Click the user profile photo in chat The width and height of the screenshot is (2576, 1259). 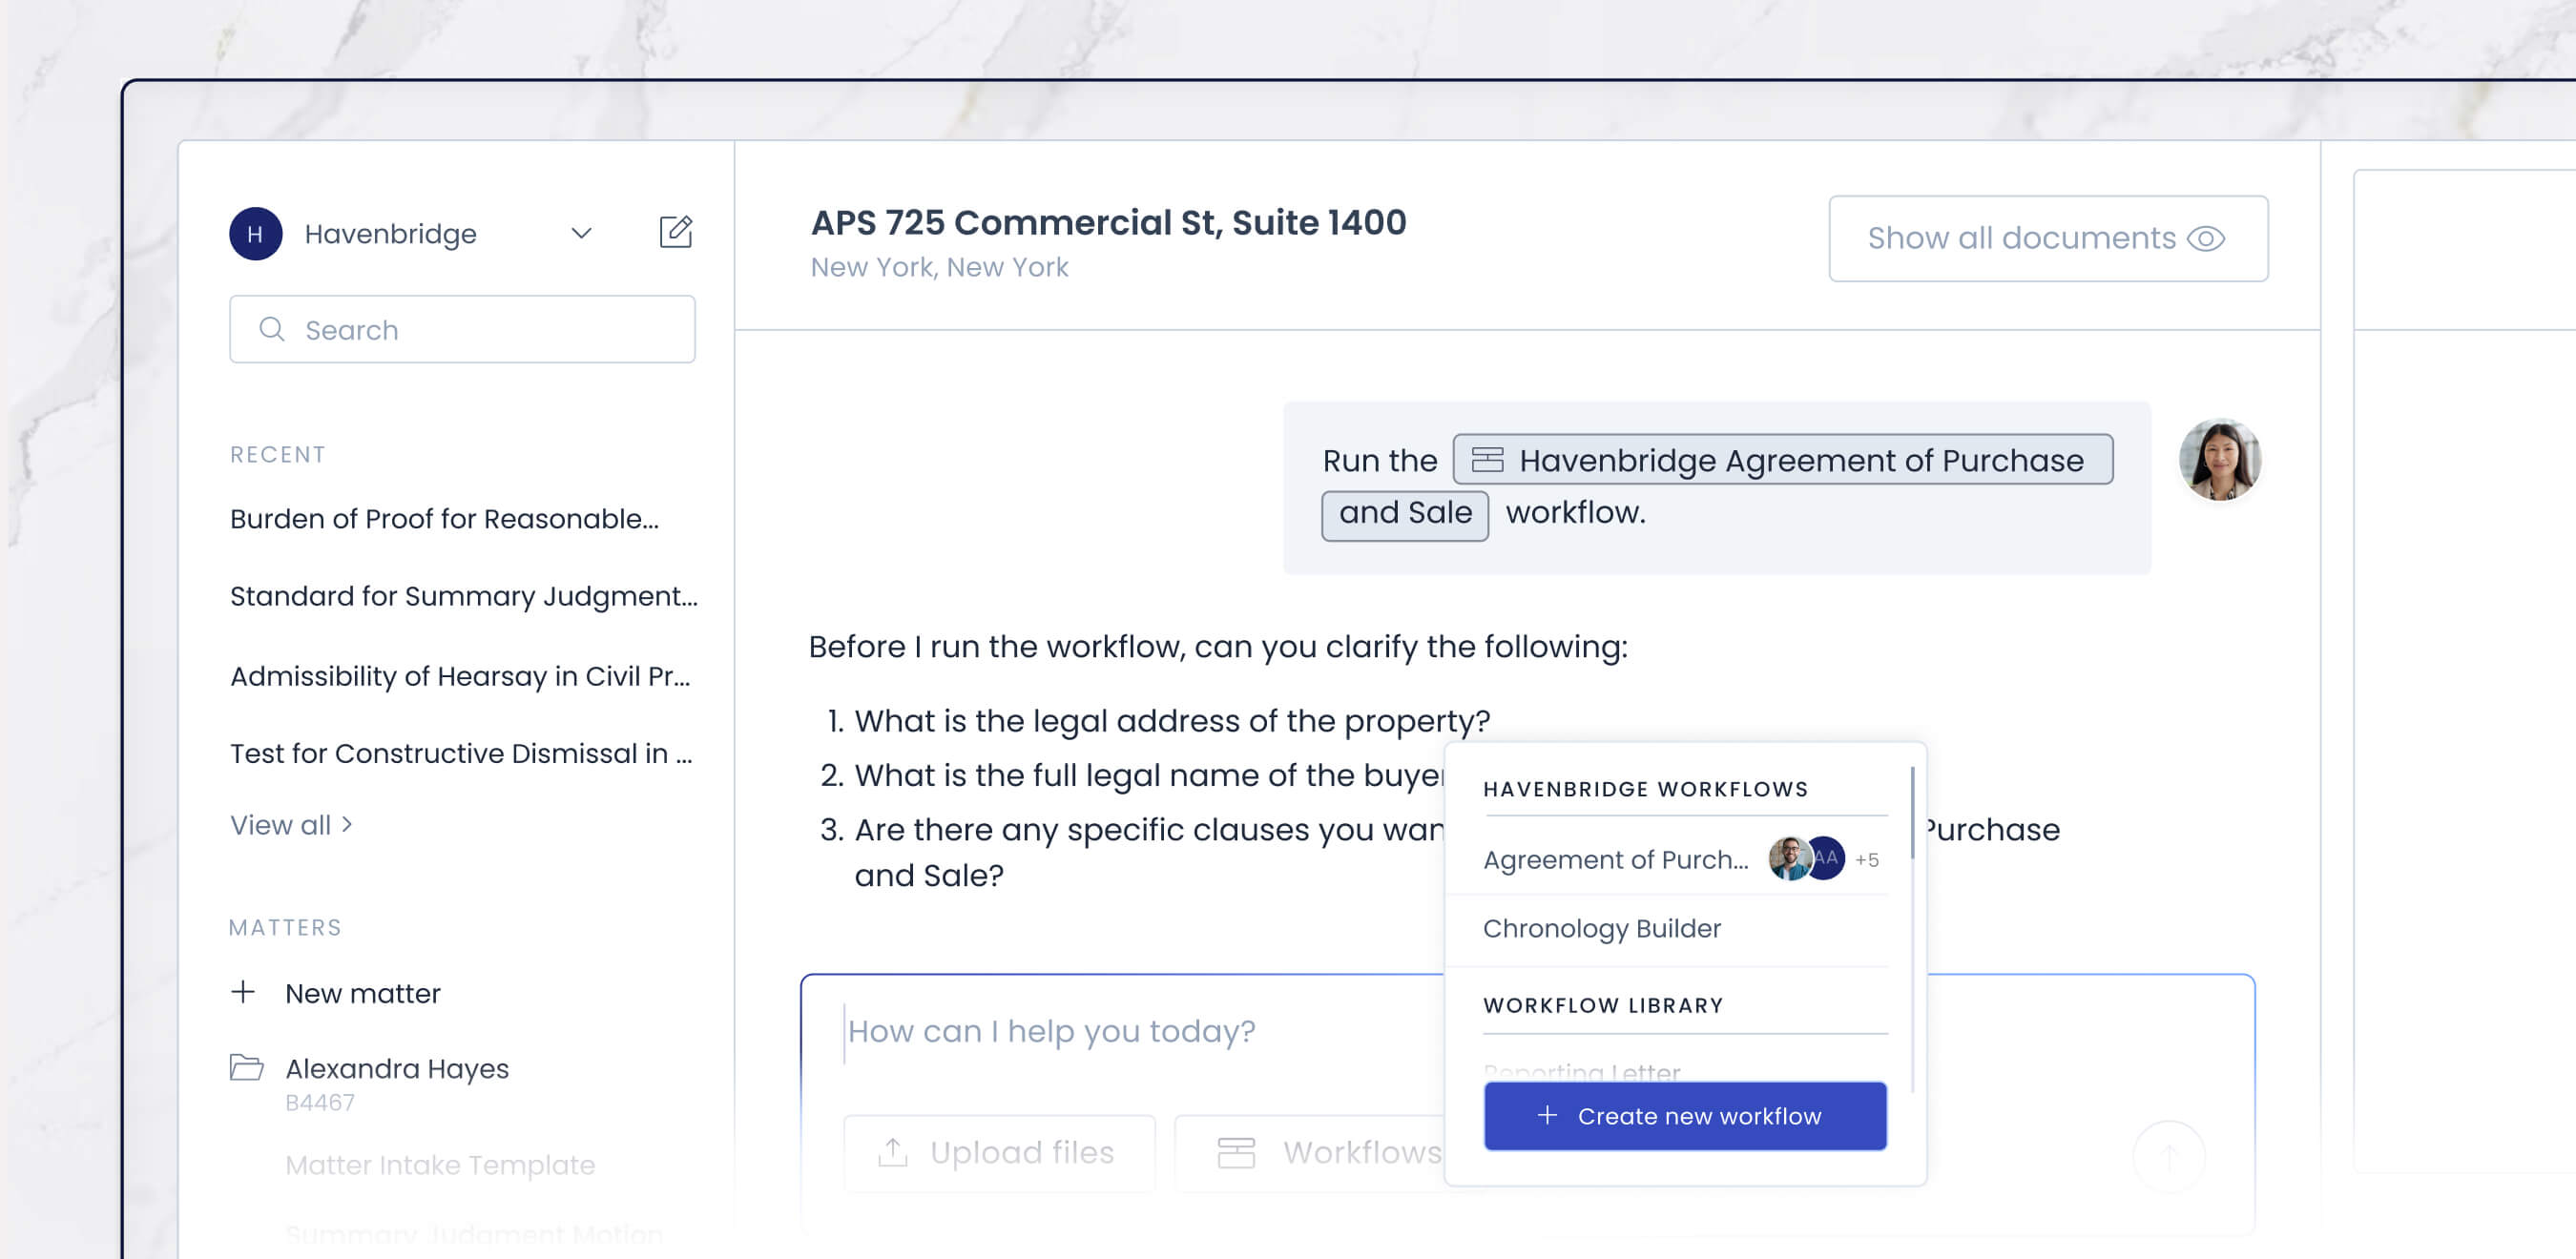click(x=2219, y=460)
